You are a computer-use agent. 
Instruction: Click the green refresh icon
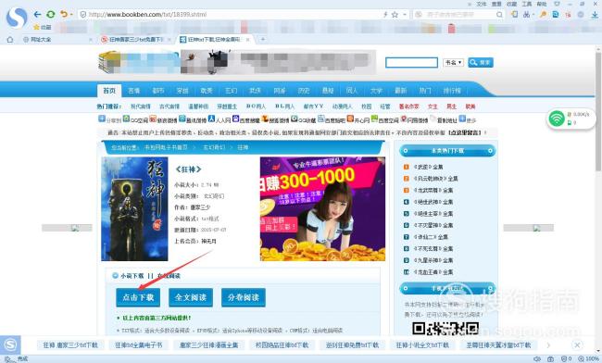tap(50, 15)
